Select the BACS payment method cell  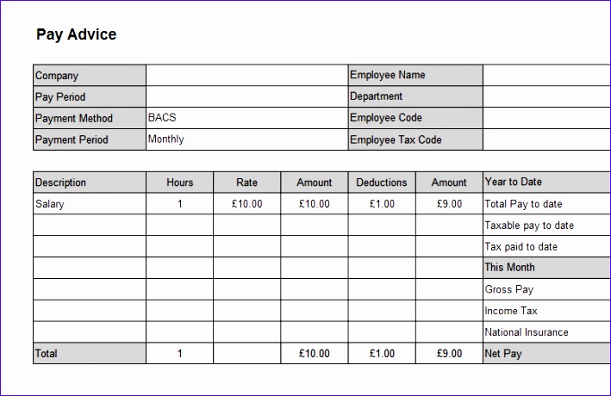(x=247, y=118)
